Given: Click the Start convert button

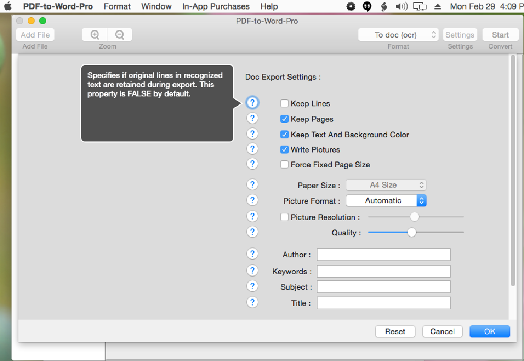Looking at the screenshot, I should tap(500, 35).
